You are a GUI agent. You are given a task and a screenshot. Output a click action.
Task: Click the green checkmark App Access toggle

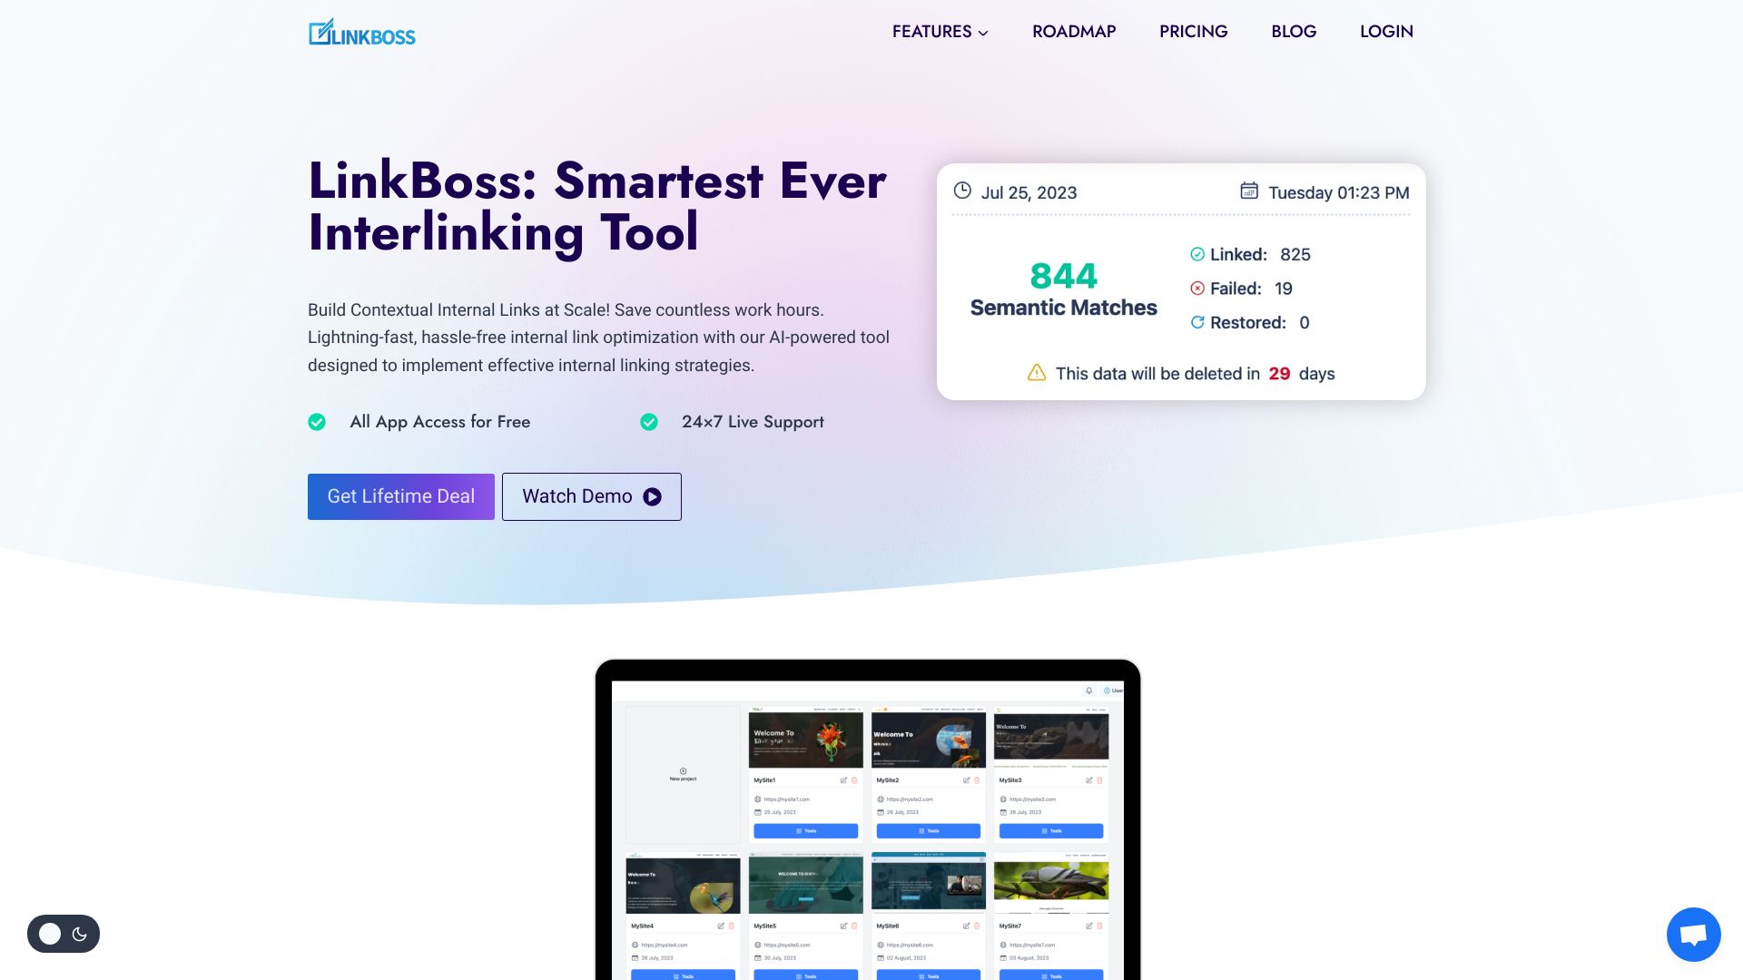pos(315,421)
